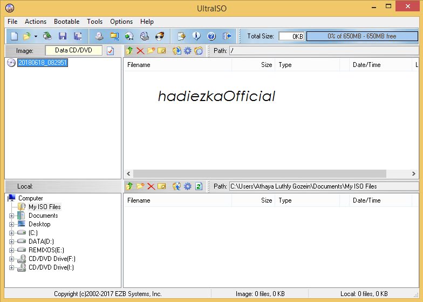Click the left scroll arrow of image list
Viewport: 423px width, 302px height.
click(x=128, y=174)
